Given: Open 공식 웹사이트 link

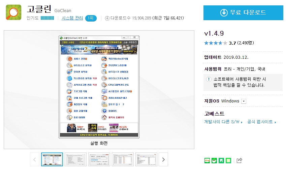Looking at the screenshot, I should [x=261, y=122].
